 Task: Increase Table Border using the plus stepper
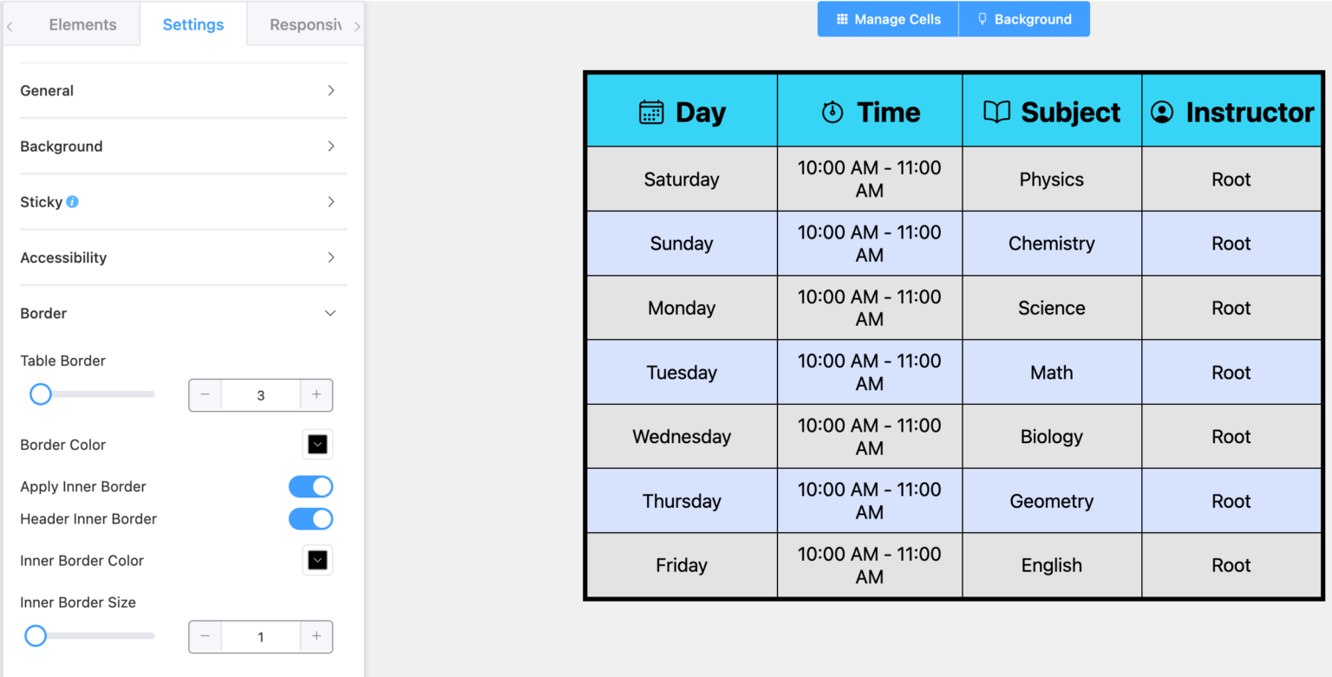316,394
